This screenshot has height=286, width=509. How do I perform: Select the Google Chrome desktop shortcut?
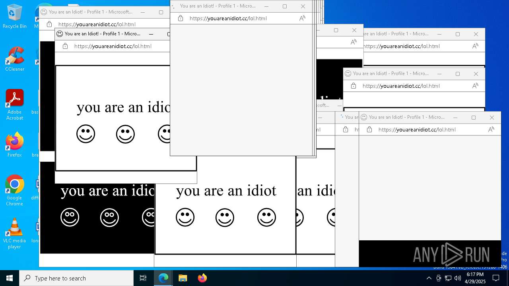pos(14,191)
